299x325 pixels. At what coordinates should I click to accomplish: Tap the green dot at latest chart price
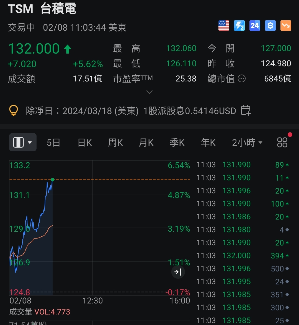coord(53,179)
